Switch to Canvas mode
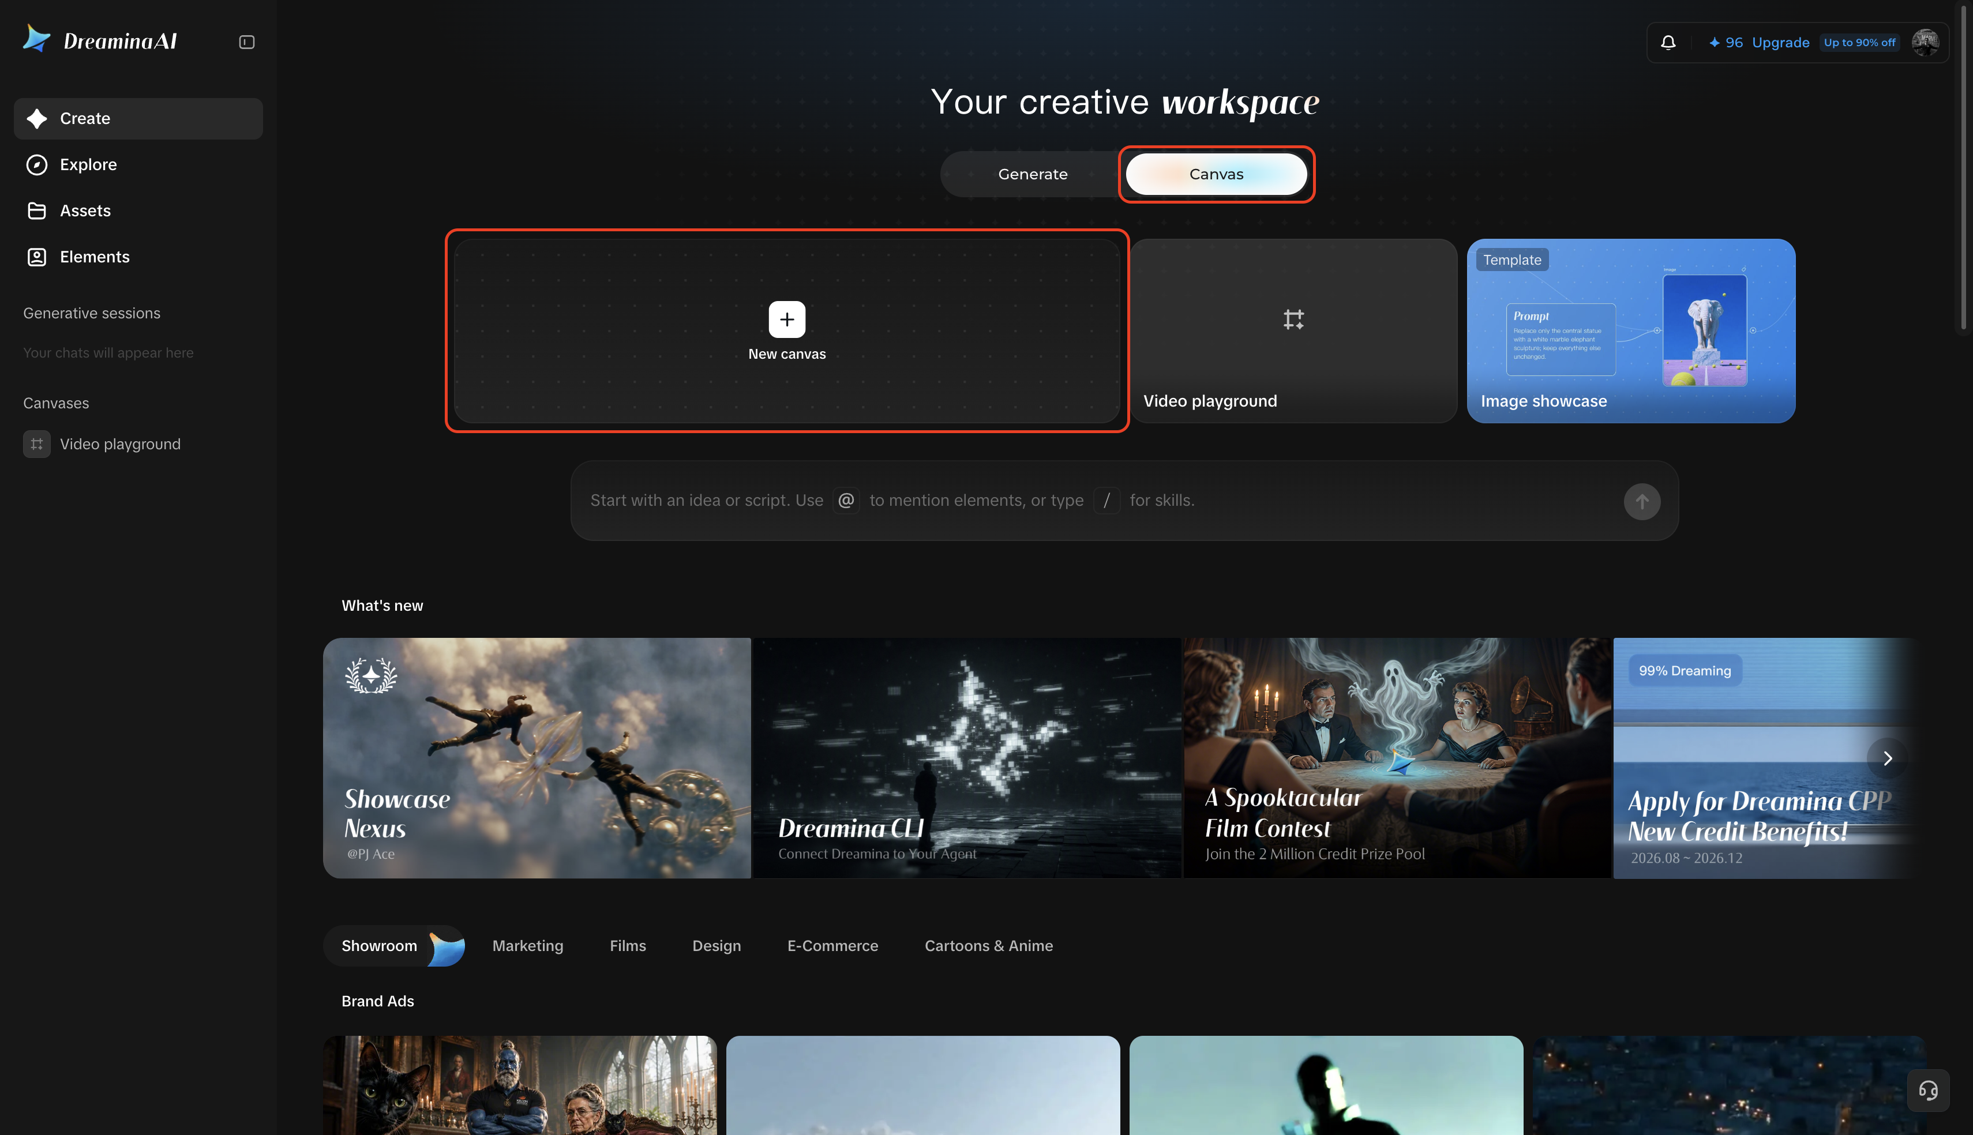Viewport: 1973px width, 1135px height. click(x=1216, y=174)
